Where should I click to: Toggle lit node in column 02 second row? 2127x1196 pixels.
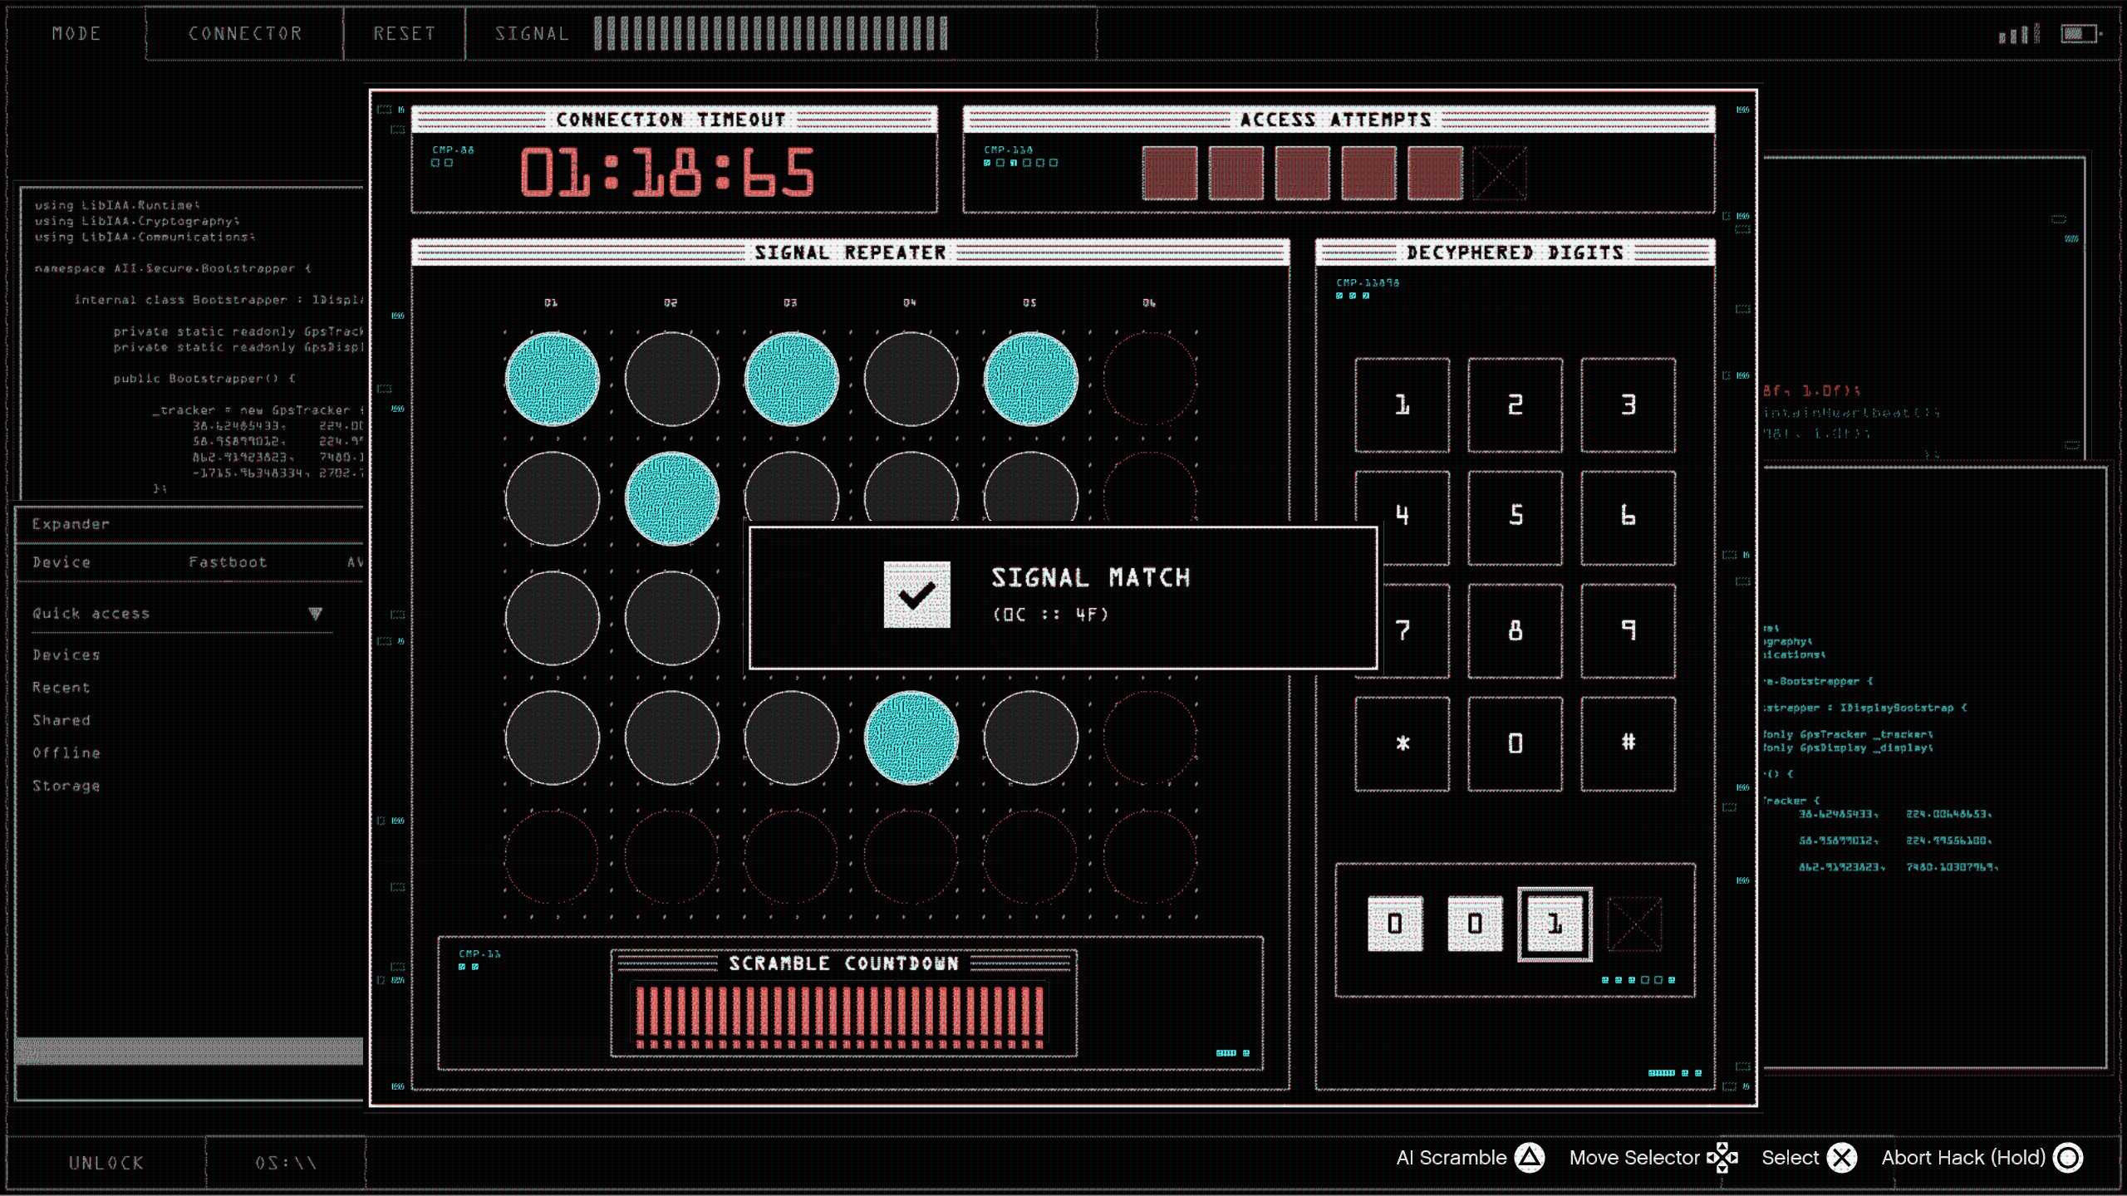(671, 498)
